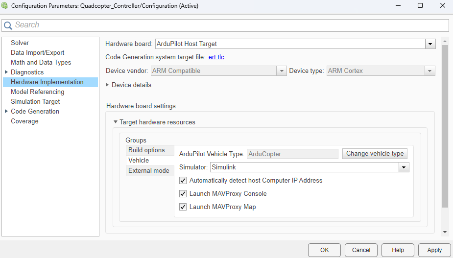Open the Simulator dropdown

(x=404, y=167)
